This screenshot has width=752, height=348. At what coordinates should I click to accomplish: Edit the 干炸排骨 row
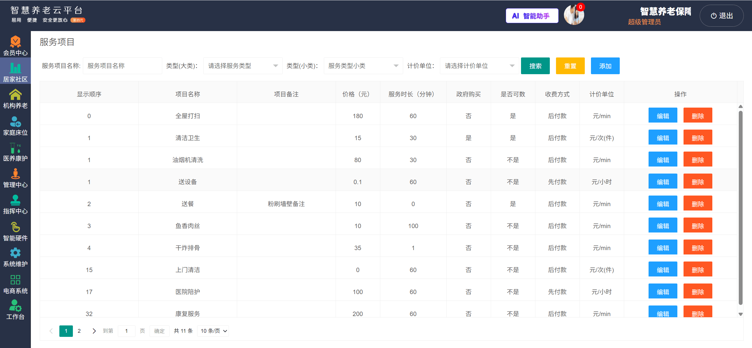coord(663,247)
